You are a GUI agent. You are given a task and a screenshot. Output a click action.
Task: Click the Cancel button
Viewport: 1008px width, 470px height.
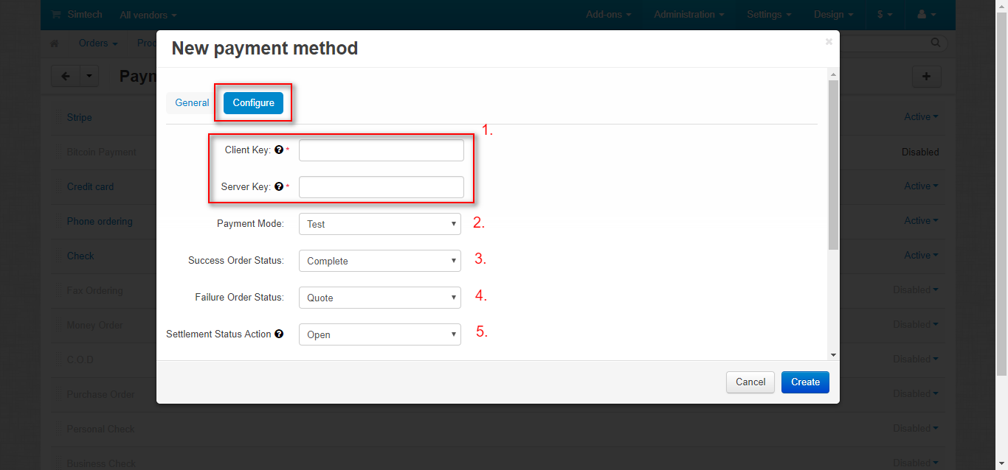click(750, 382)
